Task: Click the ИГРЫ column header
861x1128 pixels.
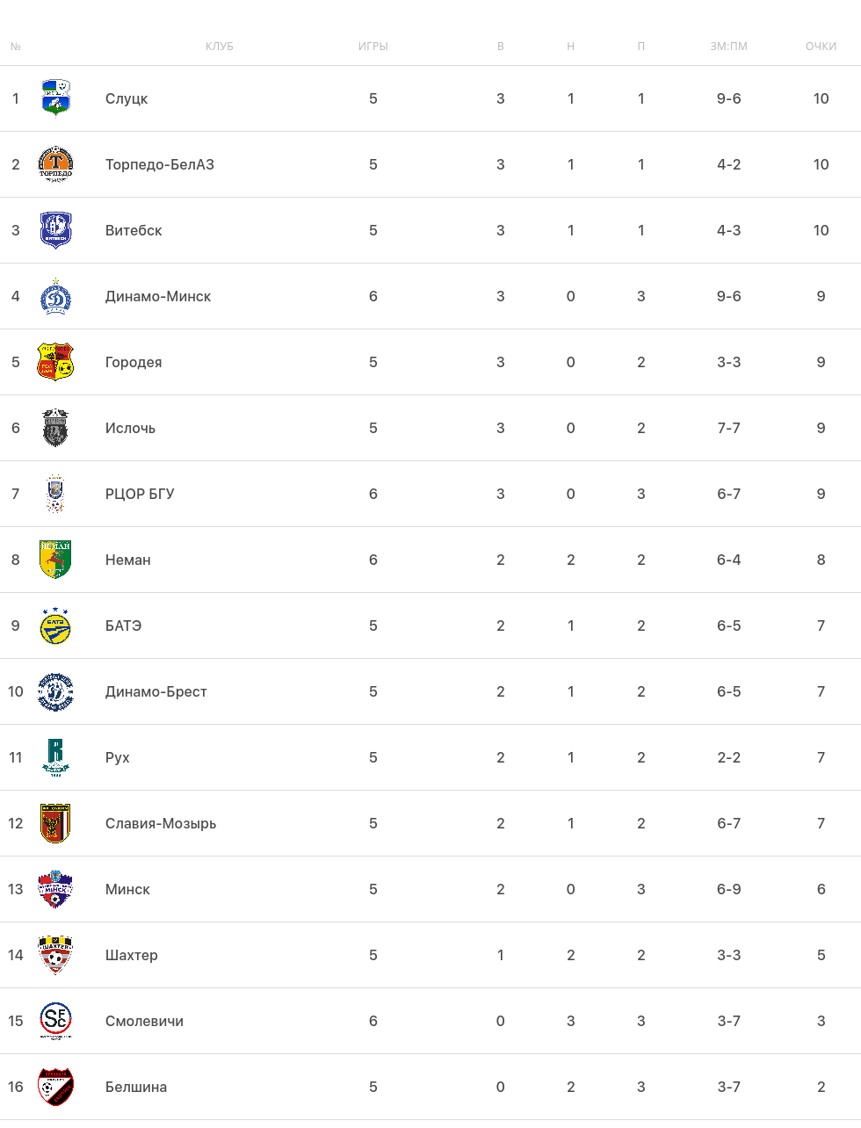Action: click(373, 47)
